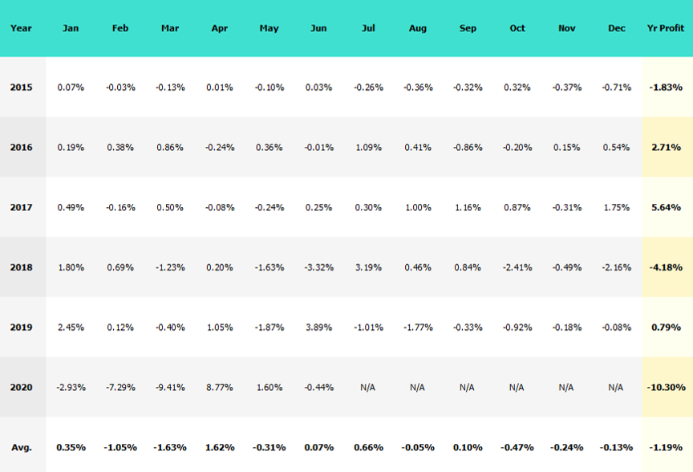The width and height of the screenshot is (693, 472).
Task: Select the Dec column header
Action: (616, 28)
